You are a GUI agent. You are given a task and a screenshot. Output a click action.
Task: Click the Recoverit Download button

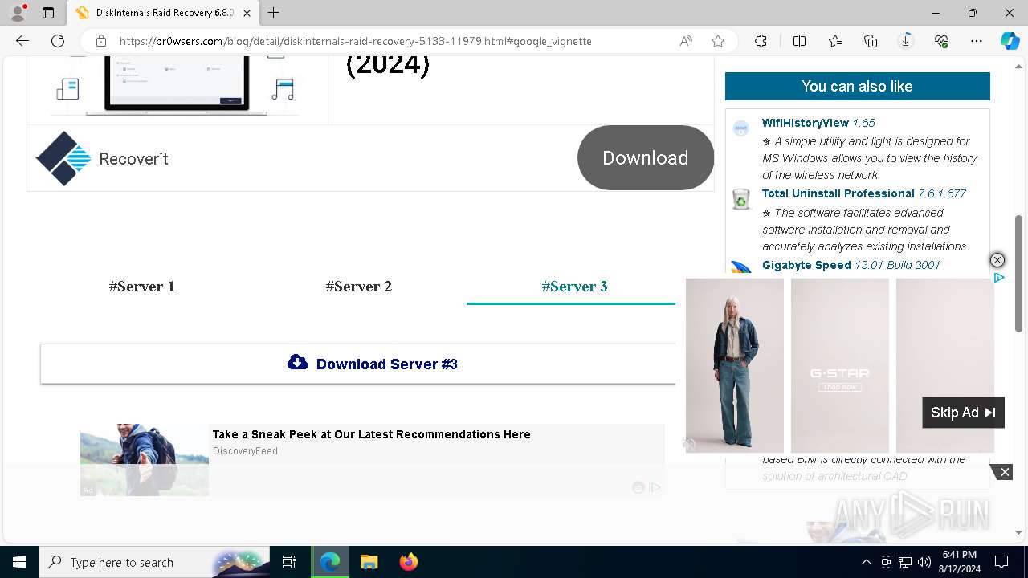point(646,158)
